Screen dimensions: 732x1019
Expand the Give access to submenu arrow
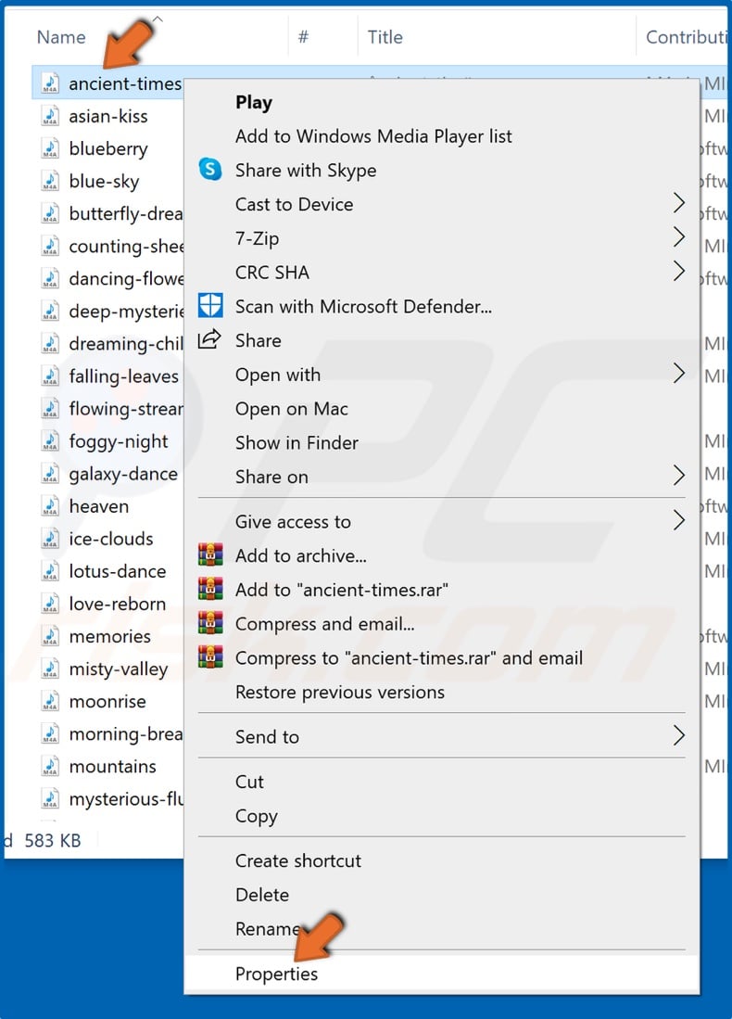pos(679,520)
